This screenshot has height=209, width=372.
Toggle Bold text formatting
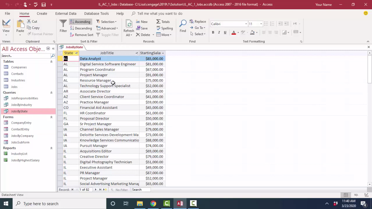click(x=213, y=33)
